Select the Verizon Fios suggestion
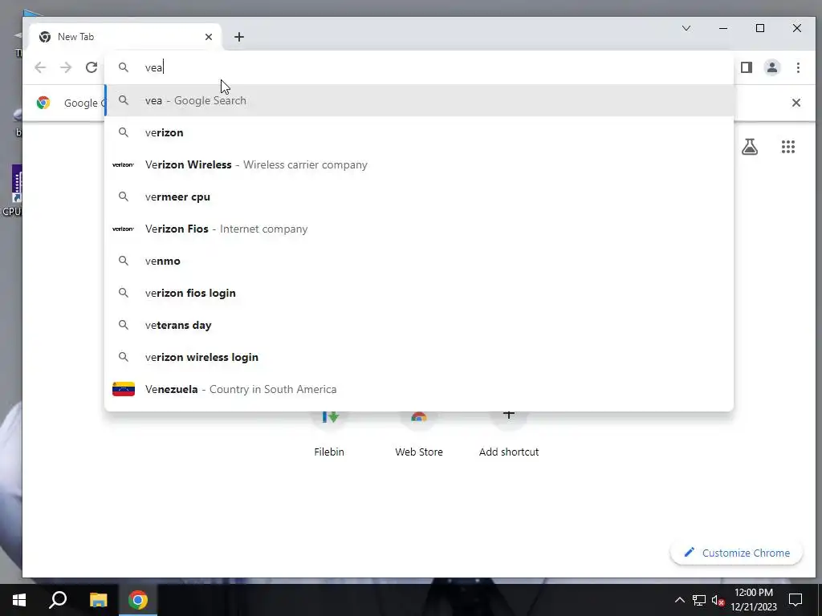This screenshot has height=616, width=822. [419, 229]
